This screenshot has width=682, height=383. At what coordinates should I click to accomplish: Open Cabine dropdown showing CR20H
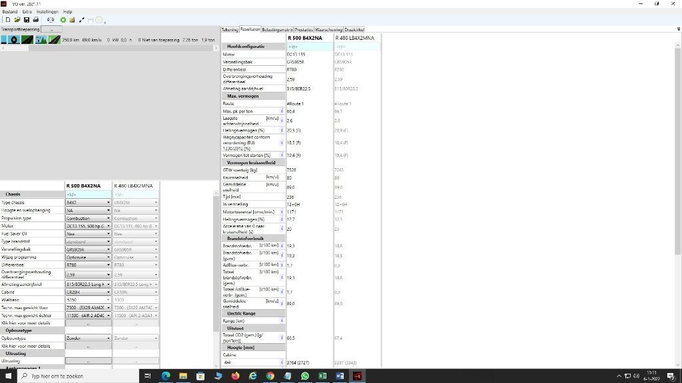tap(89, 292)
